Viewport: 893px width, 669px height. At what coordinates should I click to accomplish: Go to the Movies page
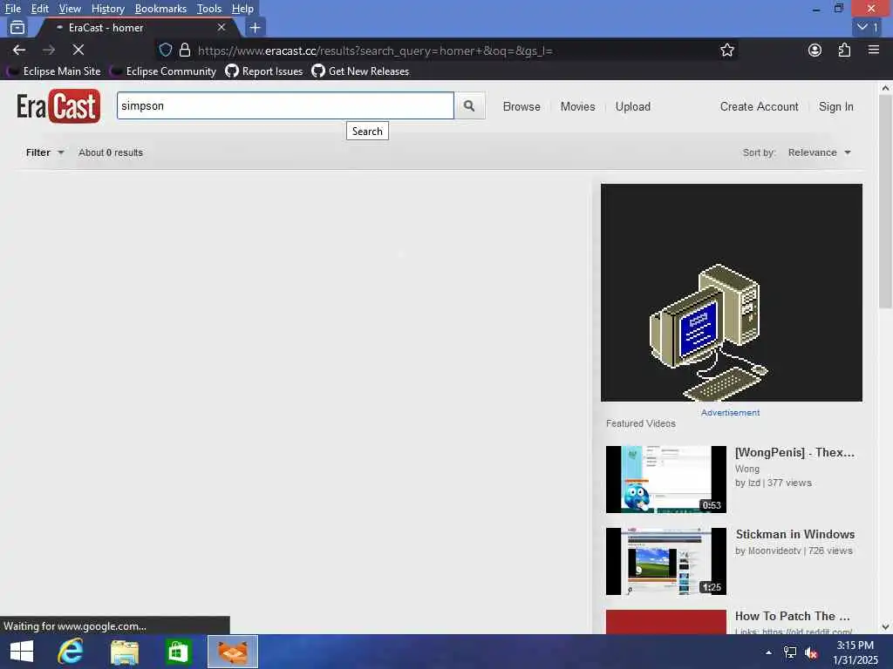click(x=577, y=106)
